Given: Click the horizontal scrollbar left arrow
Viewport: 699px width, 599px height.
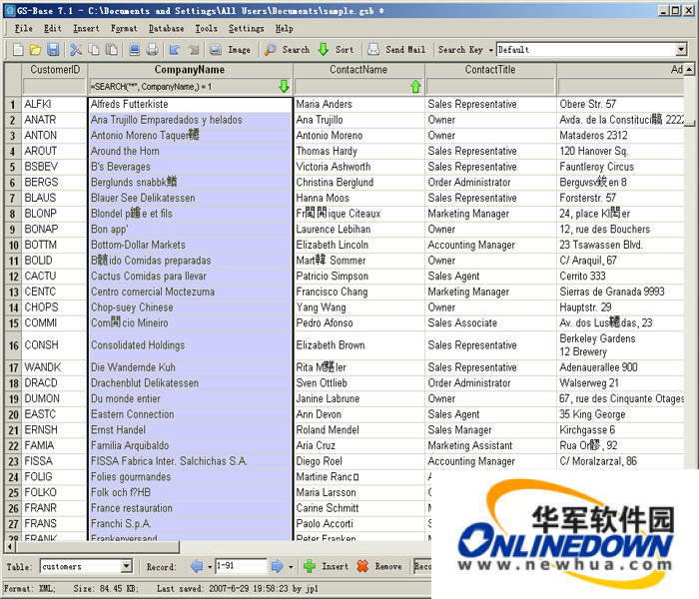Looking at the screenshot, I should click(10, 546).
